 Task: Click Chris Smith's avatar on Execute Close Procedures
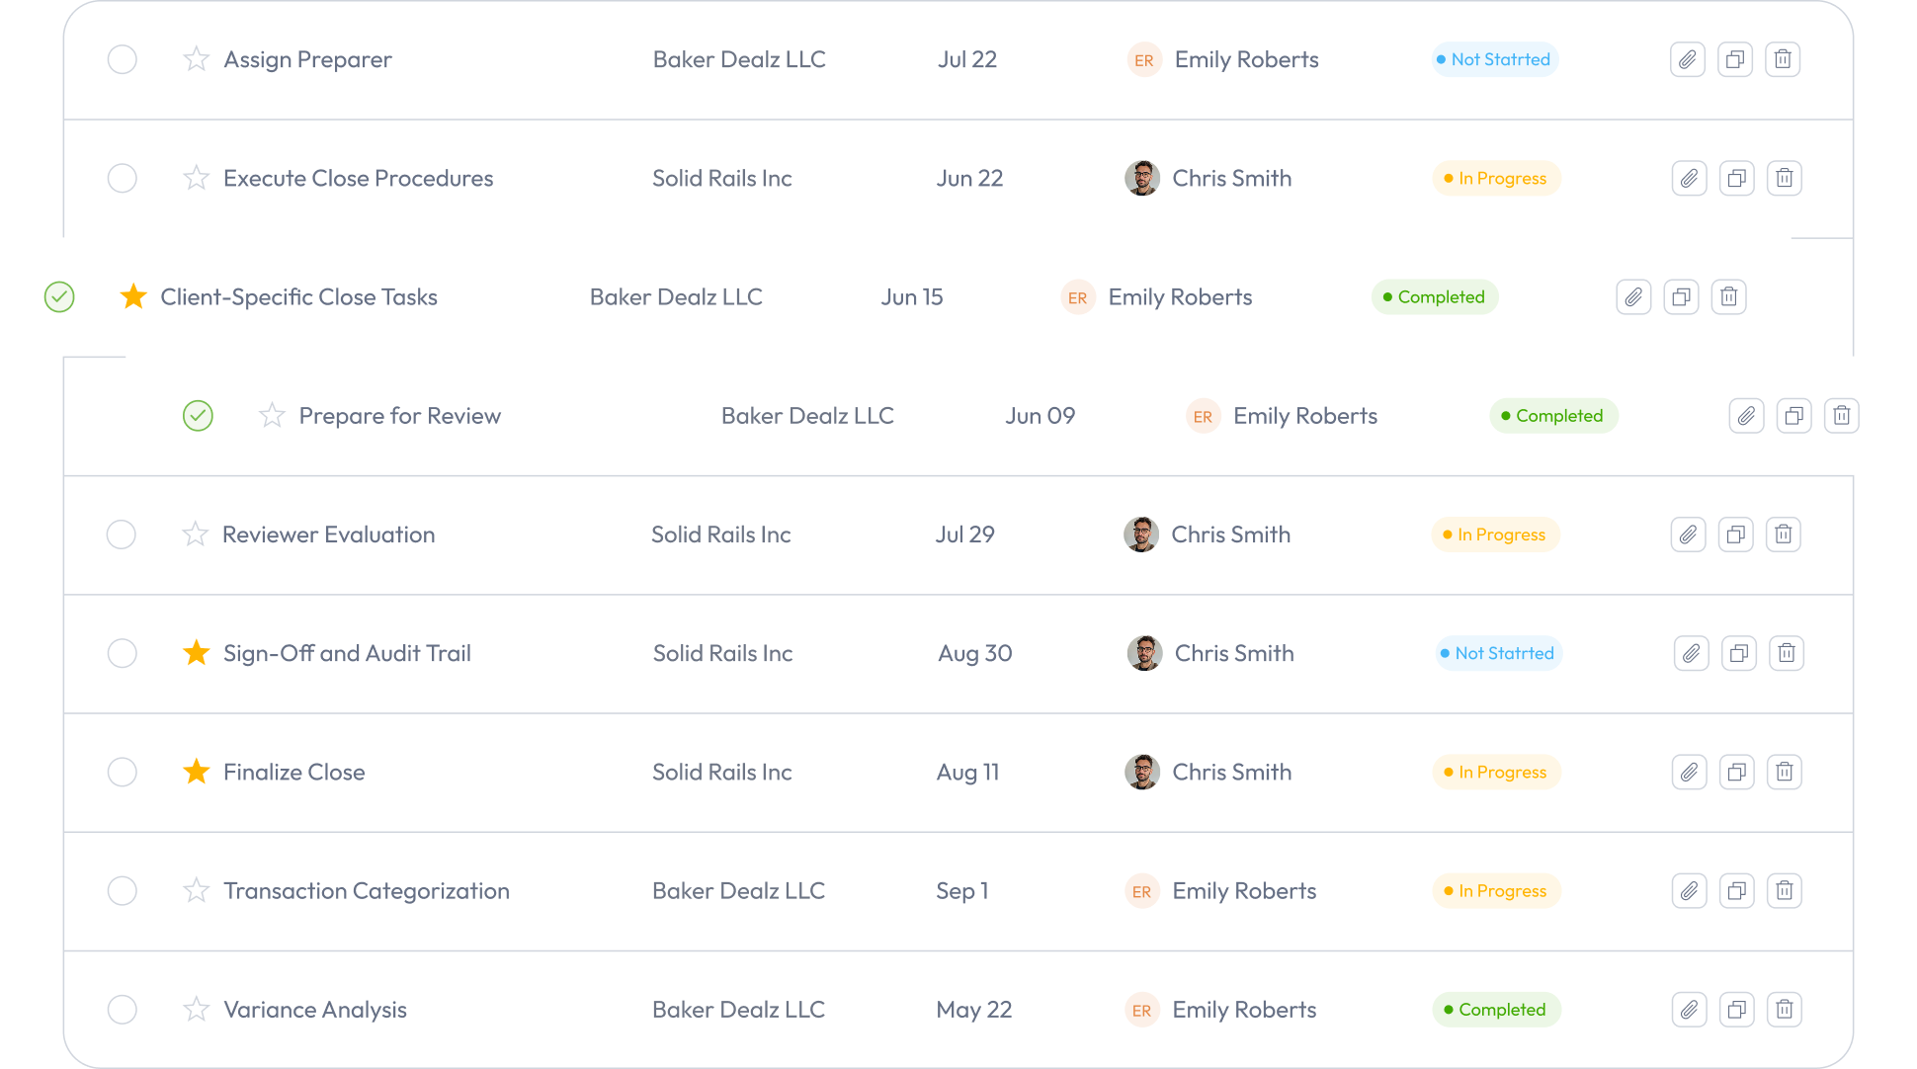[x=1142, y=178]
